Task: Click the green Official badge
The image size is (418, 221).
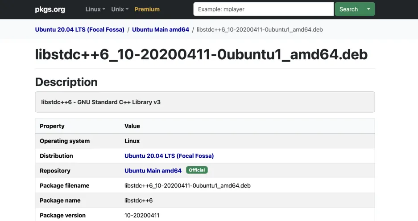Action: pyautogui.click(x=197, y=170)
